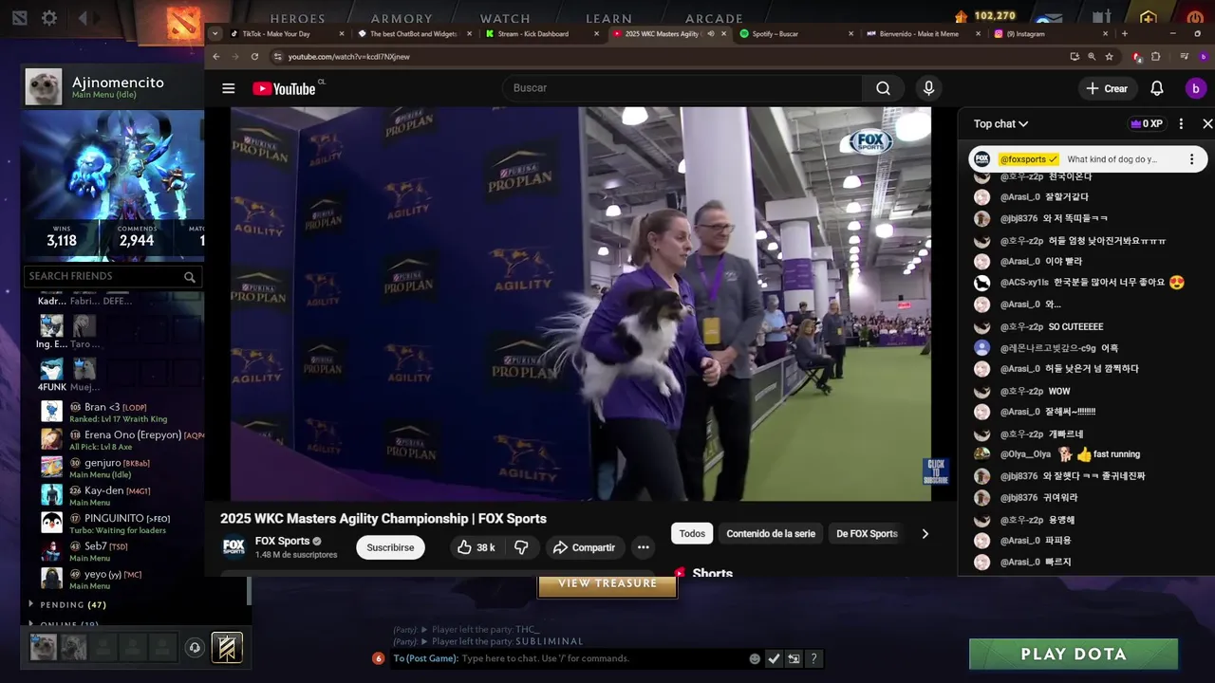Image resolution: width=1215 pixels, height=683 pixels.
Task: Switch to Instagram browser tab
Action: [x=1048, y=33]
